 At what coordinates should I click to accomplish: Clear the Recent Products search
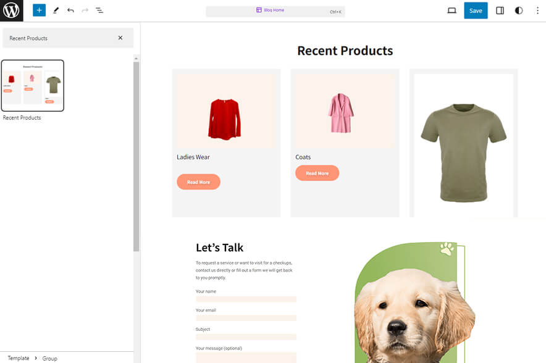click(121, 38)
